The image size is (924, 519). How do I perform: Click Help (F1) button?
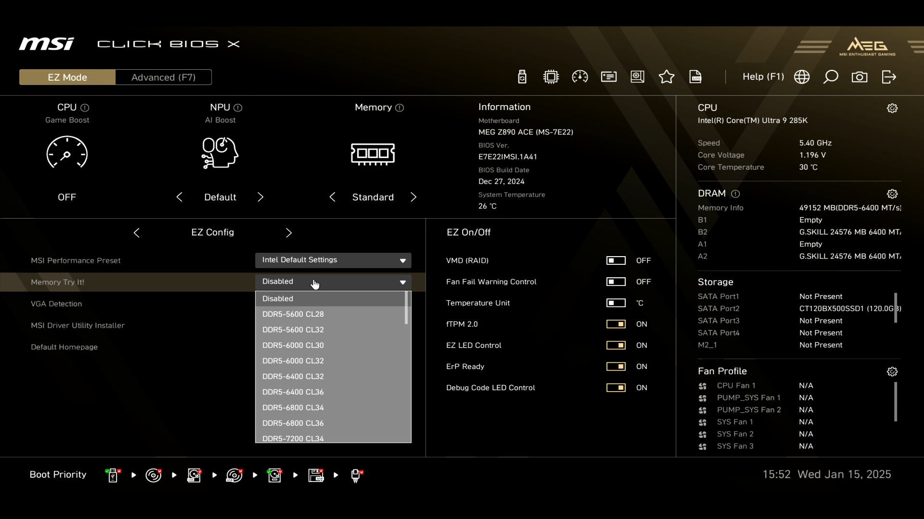pos(763,77)
